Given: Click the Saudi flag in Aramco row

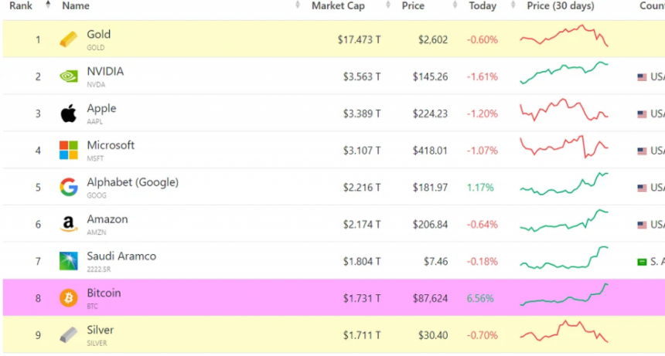Looking at the screenshot, I should point(642,262).
